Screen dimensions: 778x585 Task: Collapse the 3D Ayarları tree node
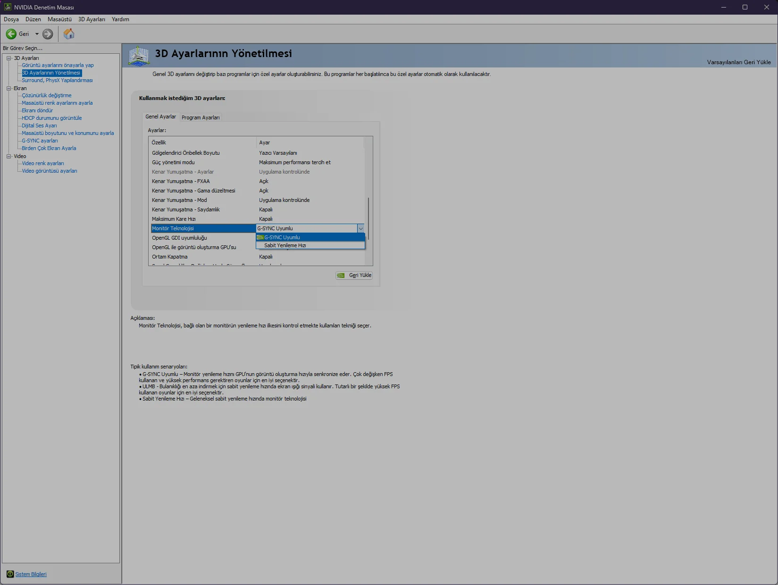click(x=8, y=58)
